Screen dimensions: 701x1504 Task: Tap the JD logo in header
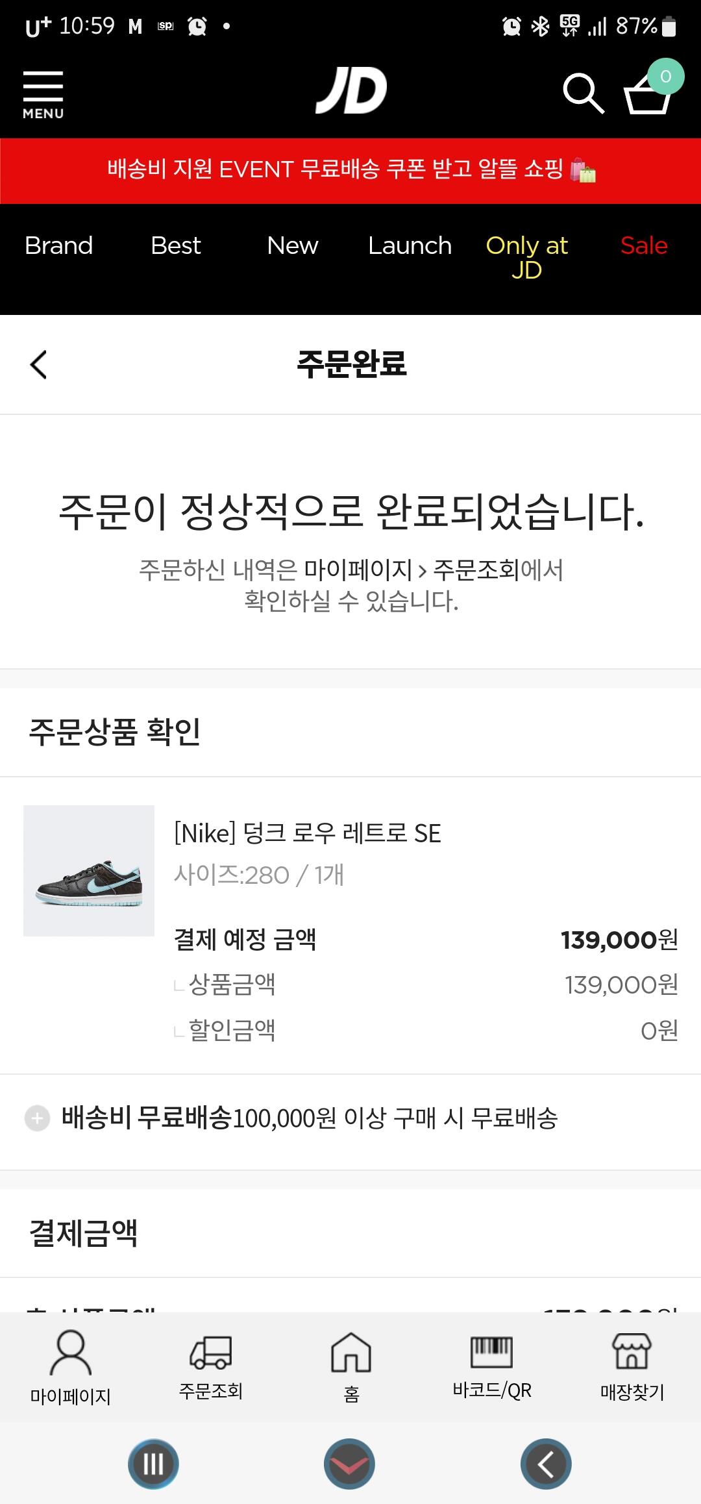point(351,92)
